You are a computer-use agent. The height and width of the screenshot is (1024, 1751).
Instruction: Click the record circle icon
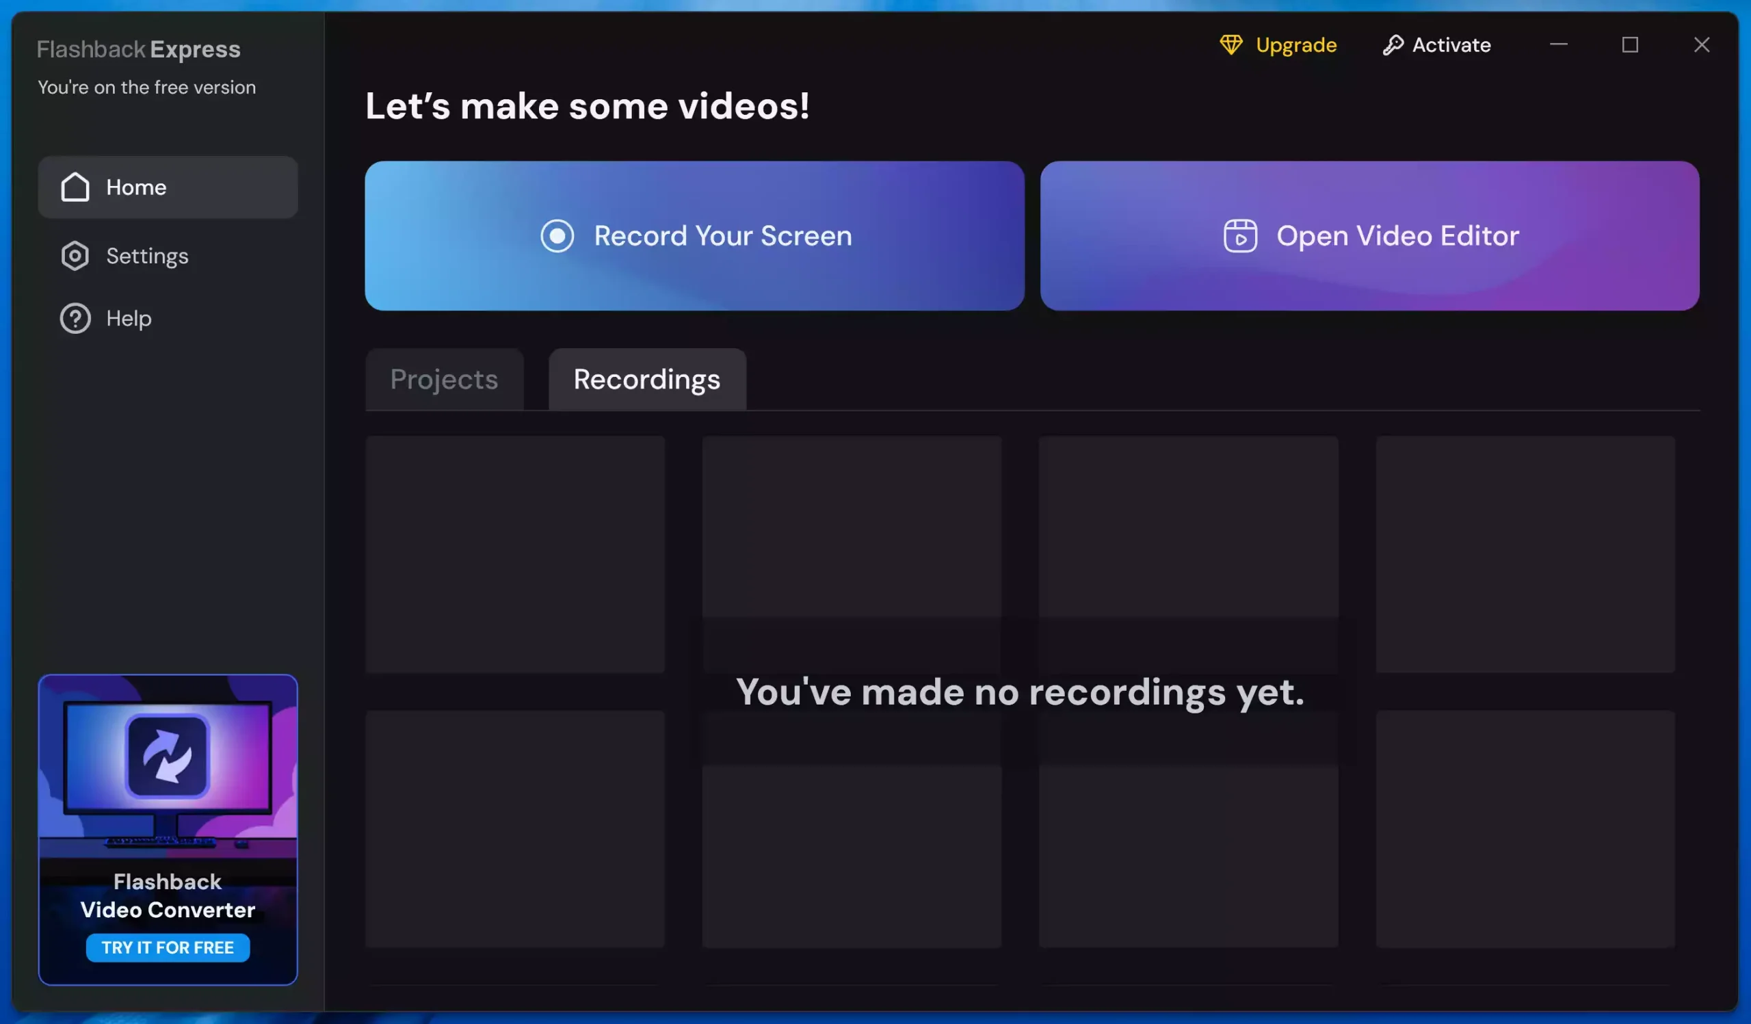(557, 236)
